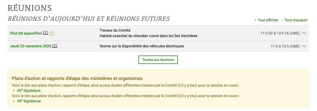The height and width of the screenshot is (111, 317).
Task: Click the Toutes les réunions button
Action: pos(158,60)
